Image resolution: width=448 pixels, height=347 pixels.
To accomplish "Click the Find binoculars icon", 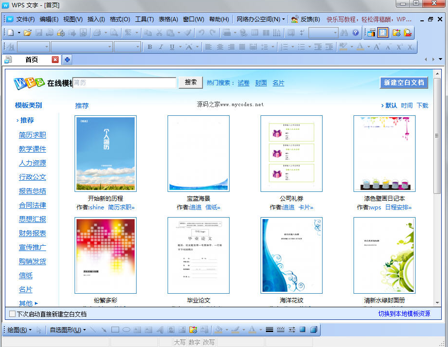I will tap(344, 33).
